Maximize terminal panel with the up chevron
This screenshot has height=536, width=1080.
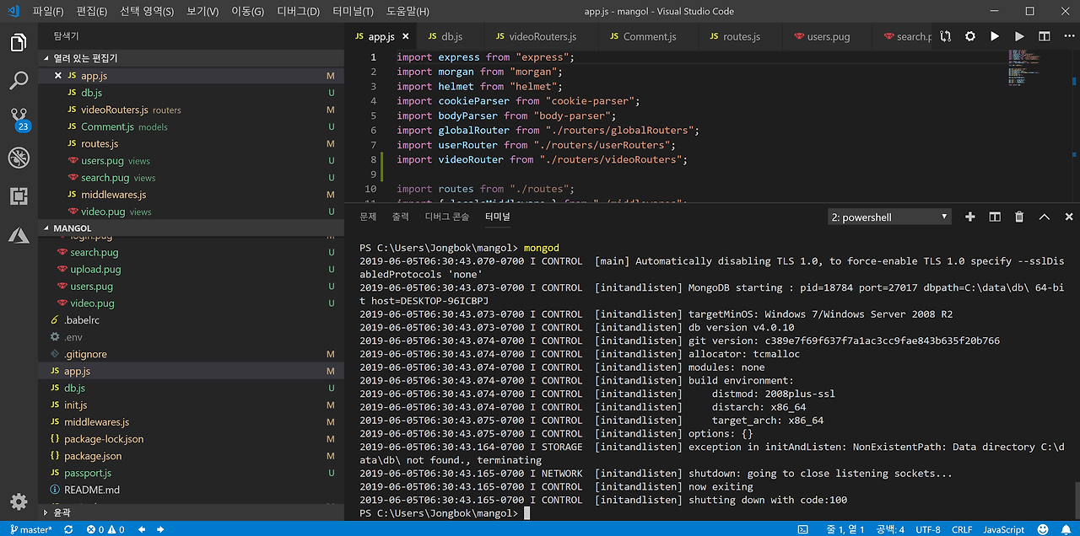click(1044, 217)
